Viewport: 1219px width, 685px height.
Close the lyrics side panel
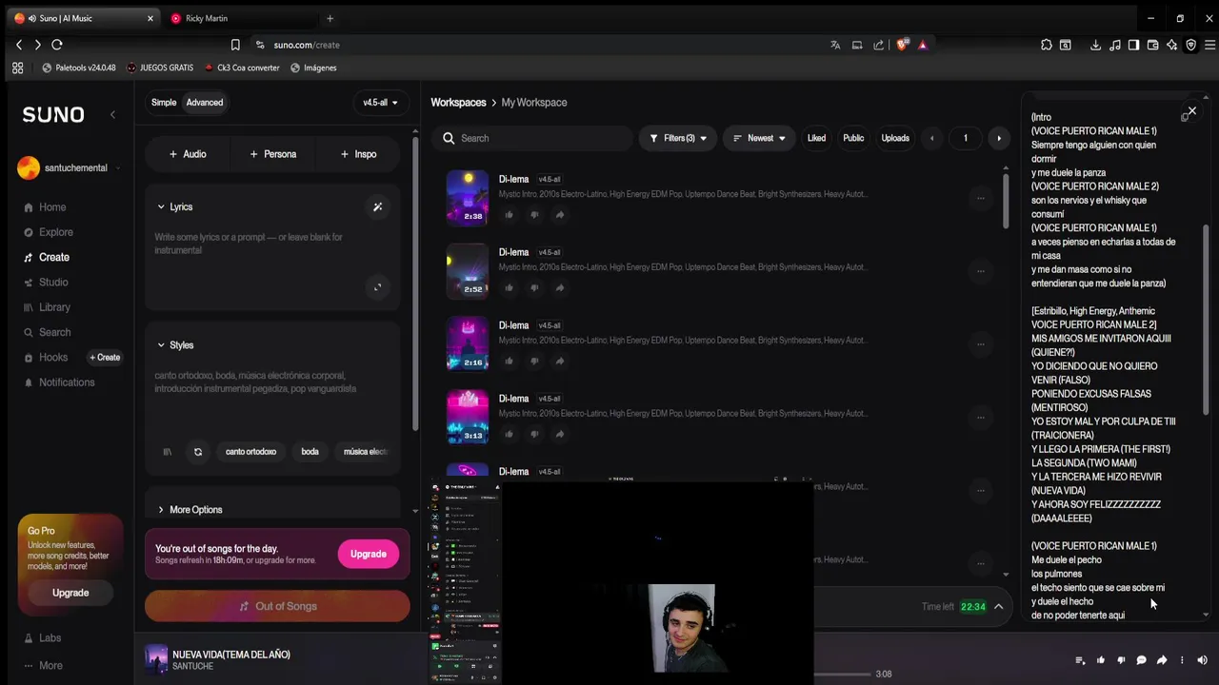(x=1191, y=111)
